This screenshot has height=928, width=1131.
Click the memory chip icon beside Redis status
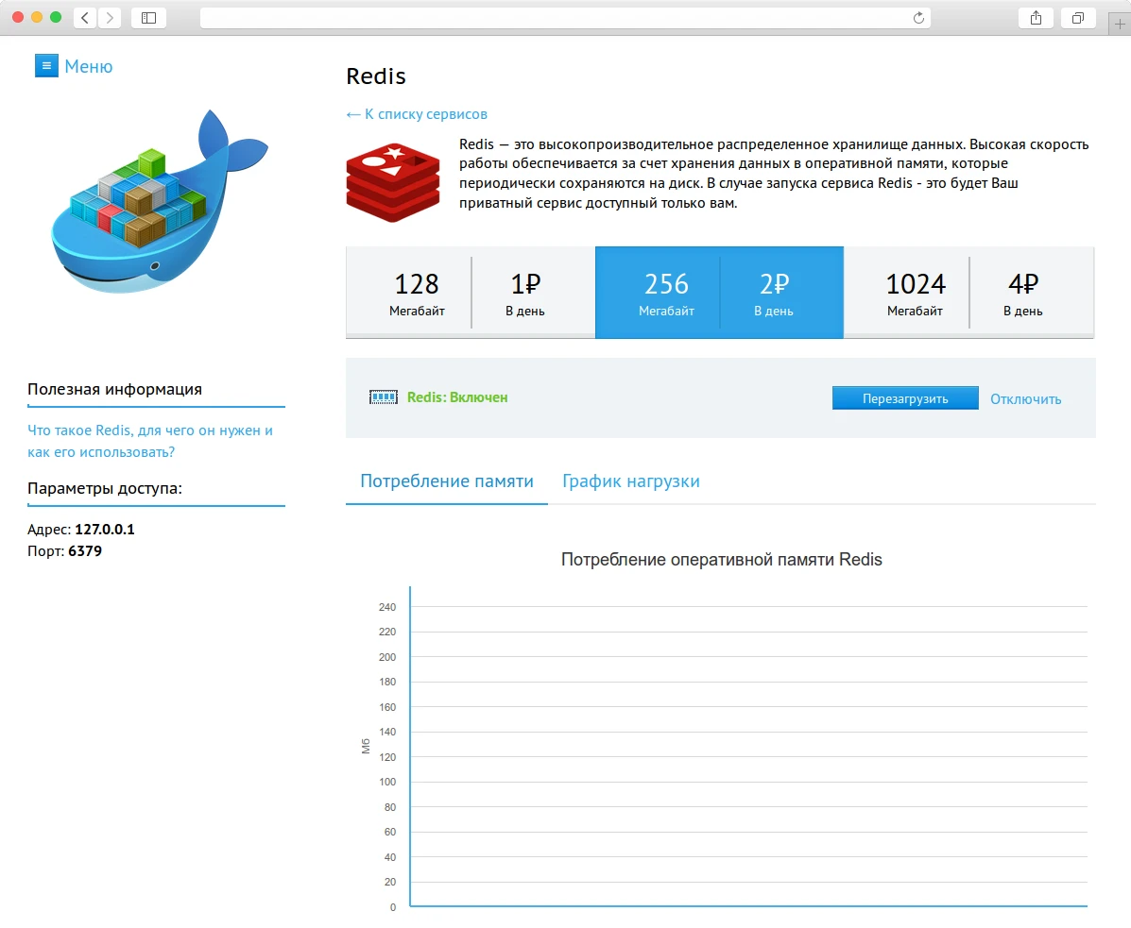[x=383, y=397]
